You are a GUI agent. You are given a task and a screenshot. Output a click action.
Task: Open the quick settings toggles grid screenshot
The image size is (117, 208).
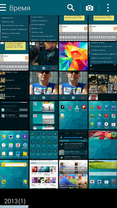coord(44,145)
